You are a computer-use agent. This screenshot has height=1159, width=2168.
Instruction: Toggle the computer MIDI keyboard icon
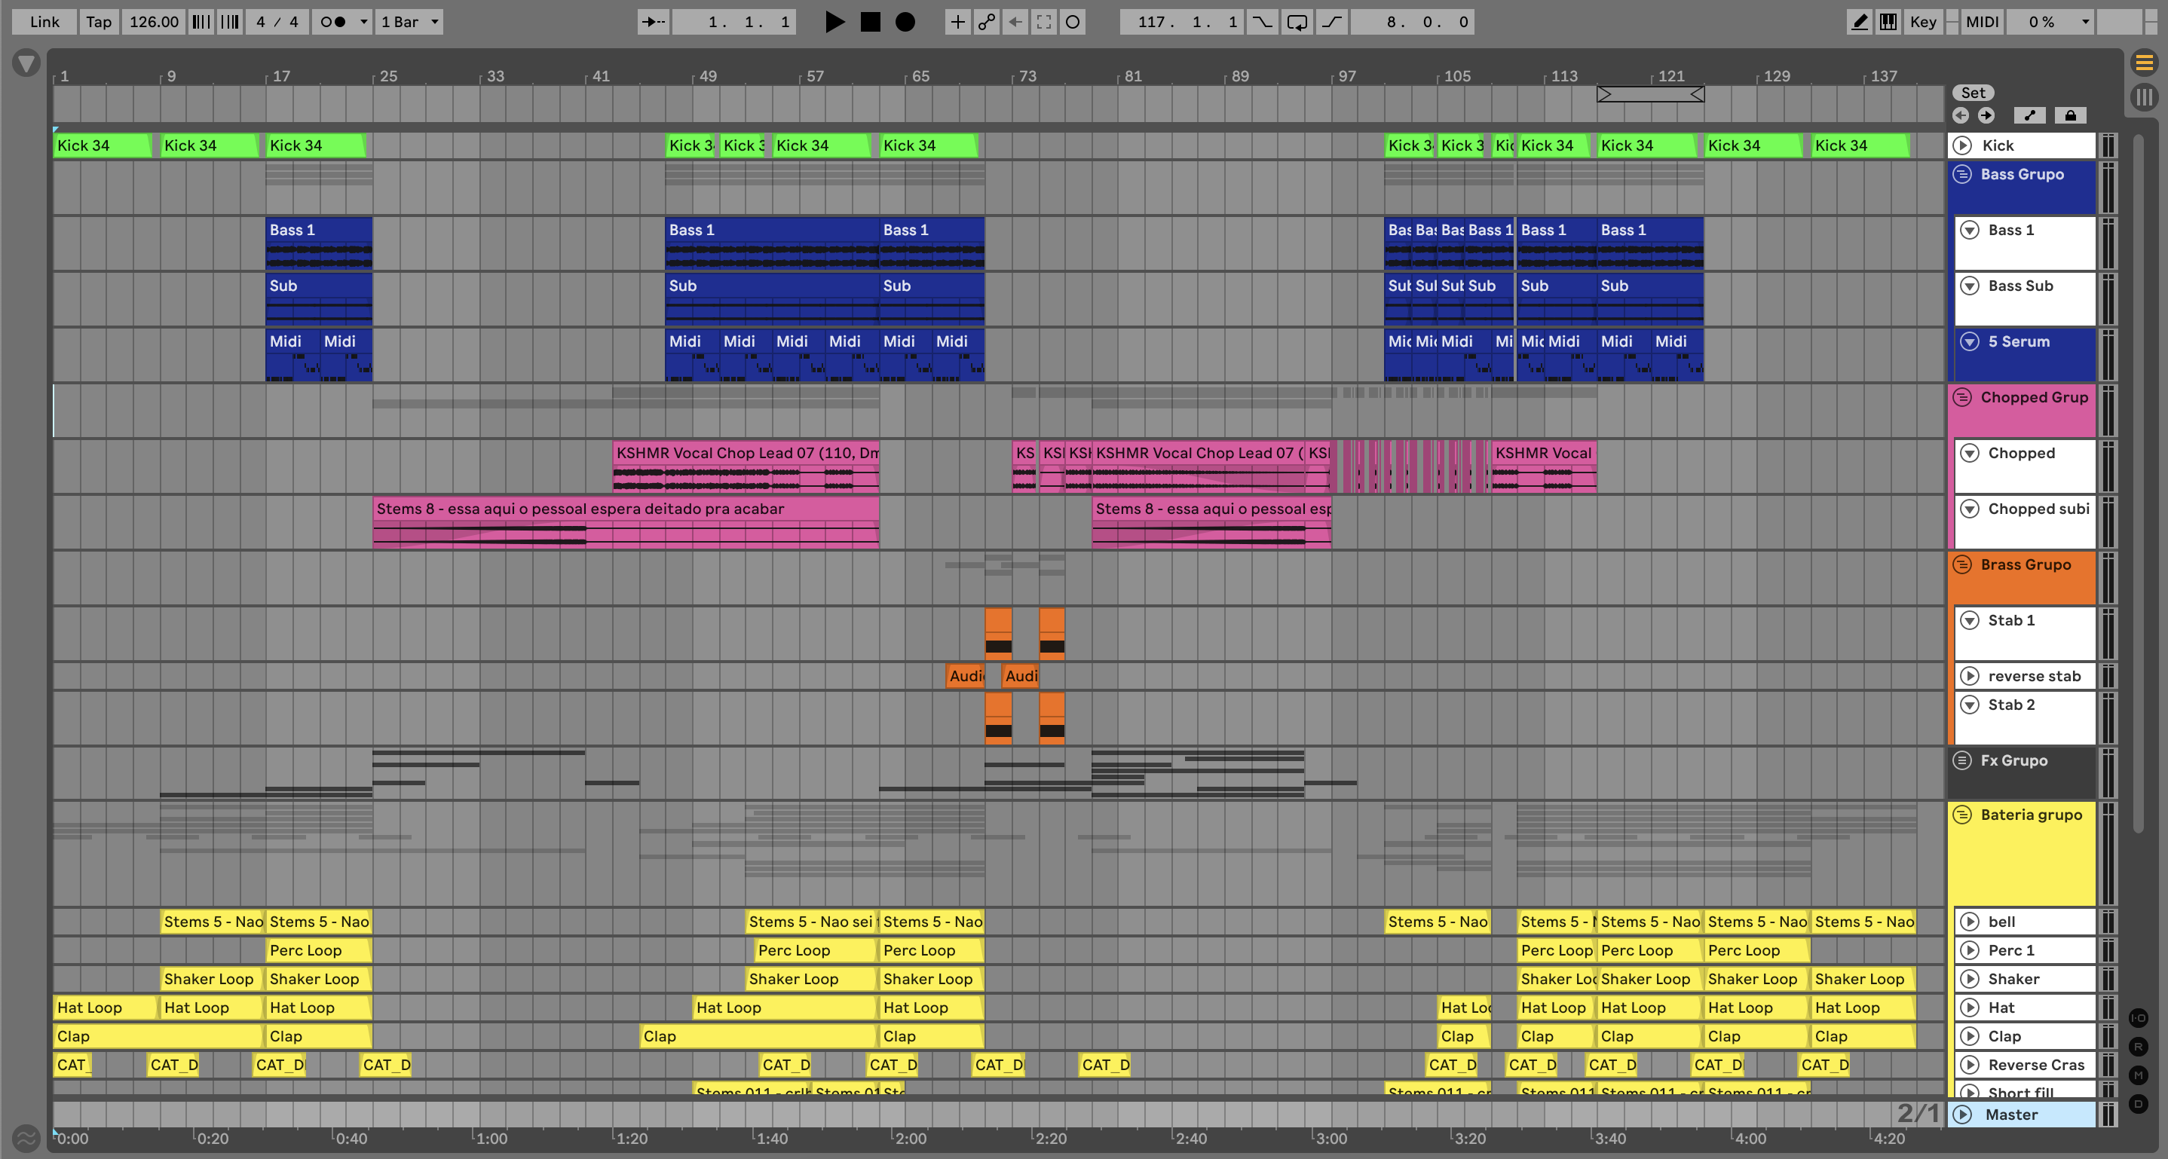point(1888,22)
